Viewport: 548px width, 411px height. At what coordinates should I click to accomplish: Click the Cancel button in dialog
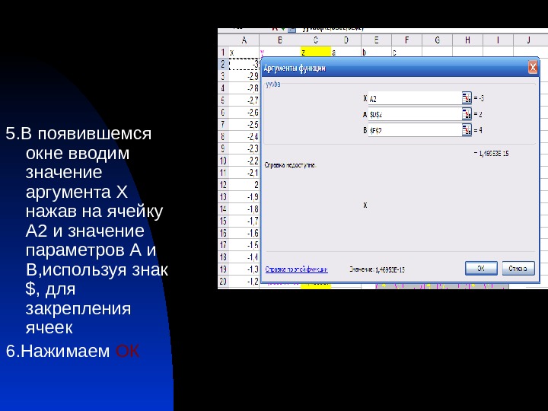518,269
